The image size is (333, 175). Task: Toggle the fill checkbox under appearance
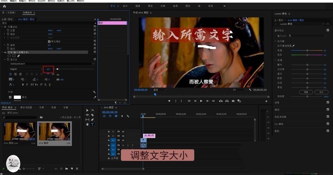[10, 97]
